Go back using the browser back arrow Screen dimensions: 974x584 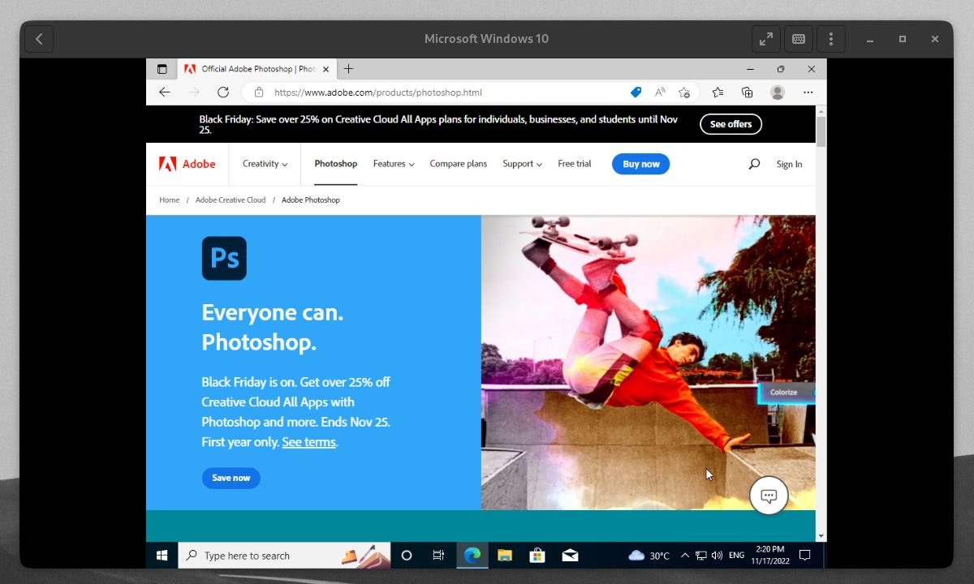(x=165, y=92)
